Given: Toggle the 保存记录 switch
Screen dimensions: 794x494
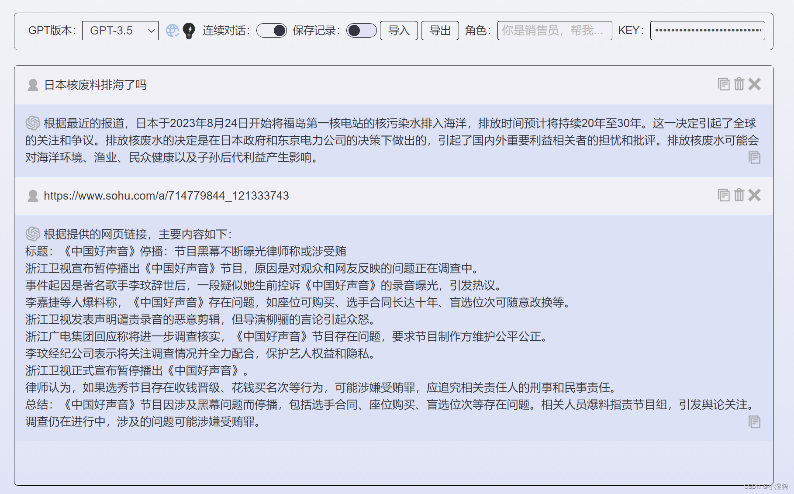Looking at the screenshot, I should (x=361, y=31).
